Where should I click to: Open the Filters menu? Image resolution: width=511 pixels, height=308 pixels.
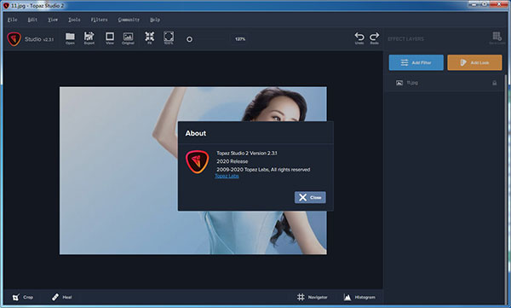99,20
